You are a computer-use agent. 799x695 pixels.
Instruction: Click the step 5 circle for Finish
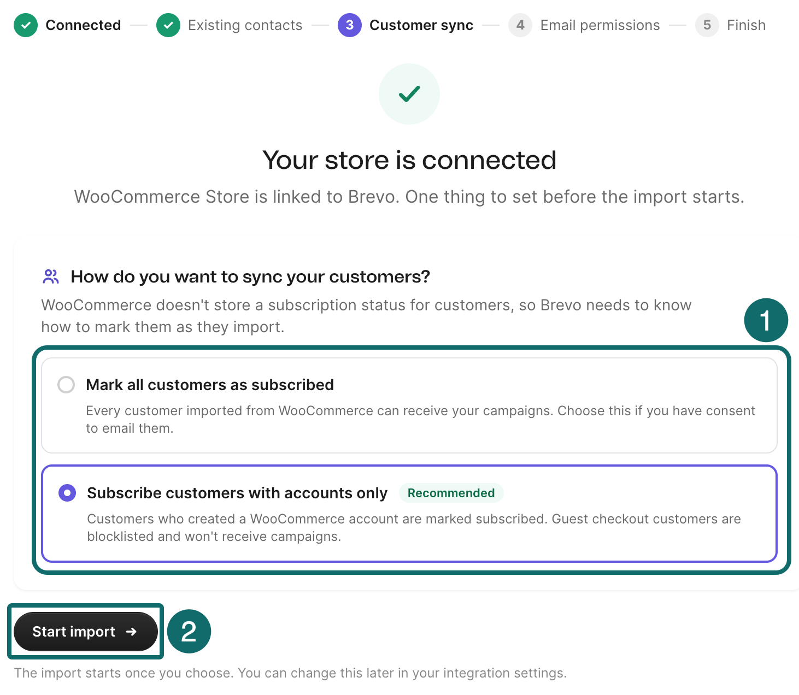pos(707,25)
